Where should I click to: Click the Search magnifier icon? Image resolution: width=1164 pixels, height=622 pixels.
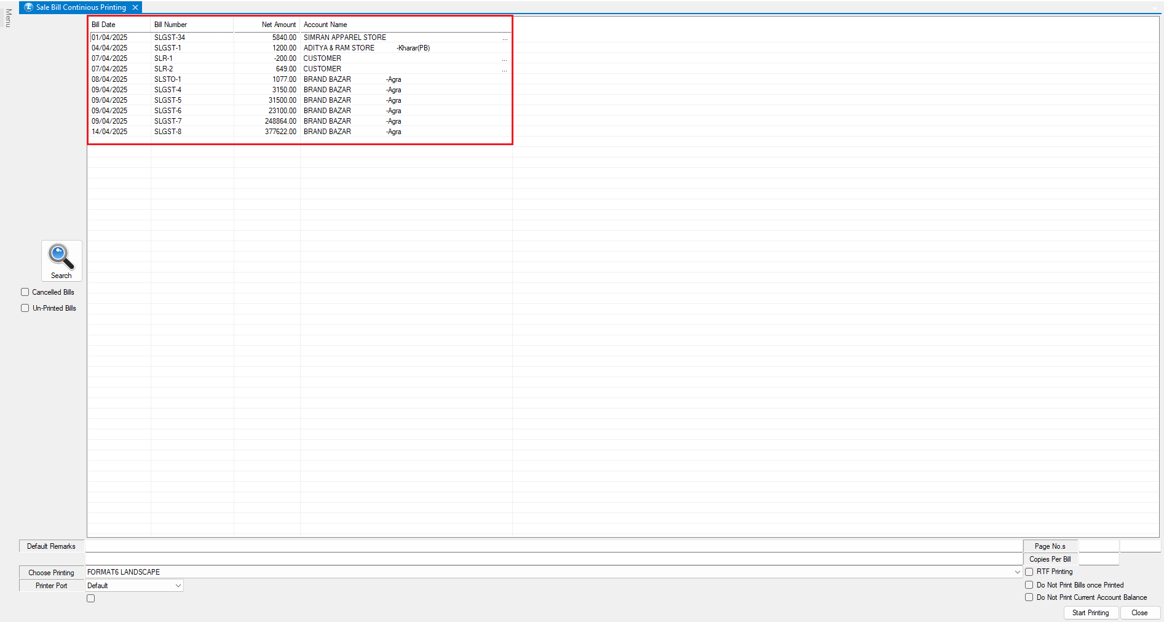[x=61, y=257]
